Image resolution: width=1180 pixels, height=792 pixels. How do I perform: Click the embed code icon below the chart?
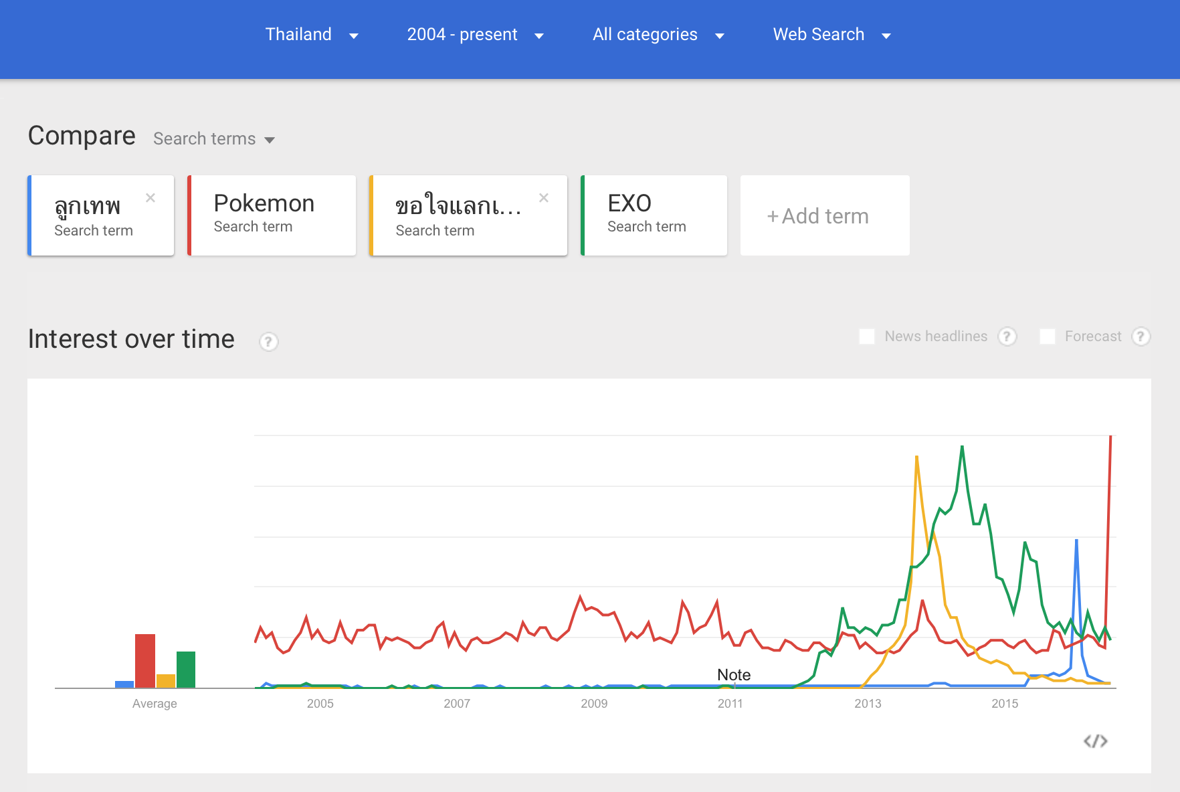pyautogui.click(x=1095, y=741)
